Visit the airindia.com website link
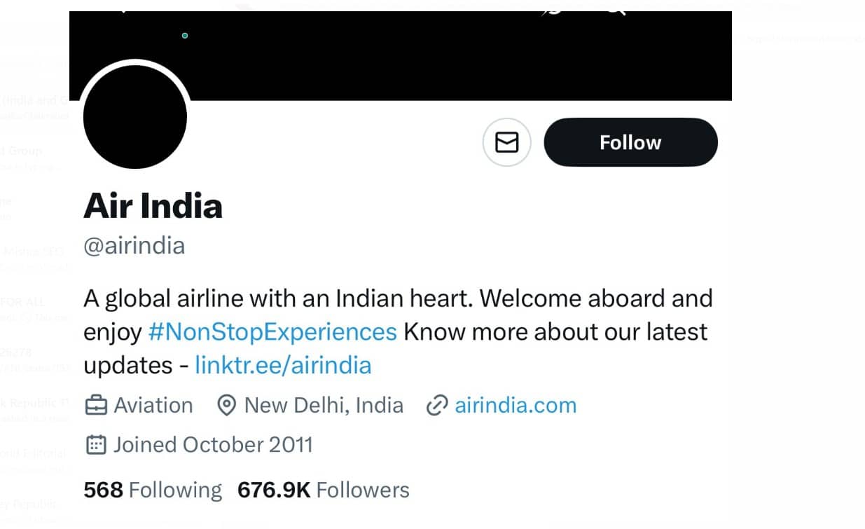The width and height of the screenshot is (865, 529). 515,406
